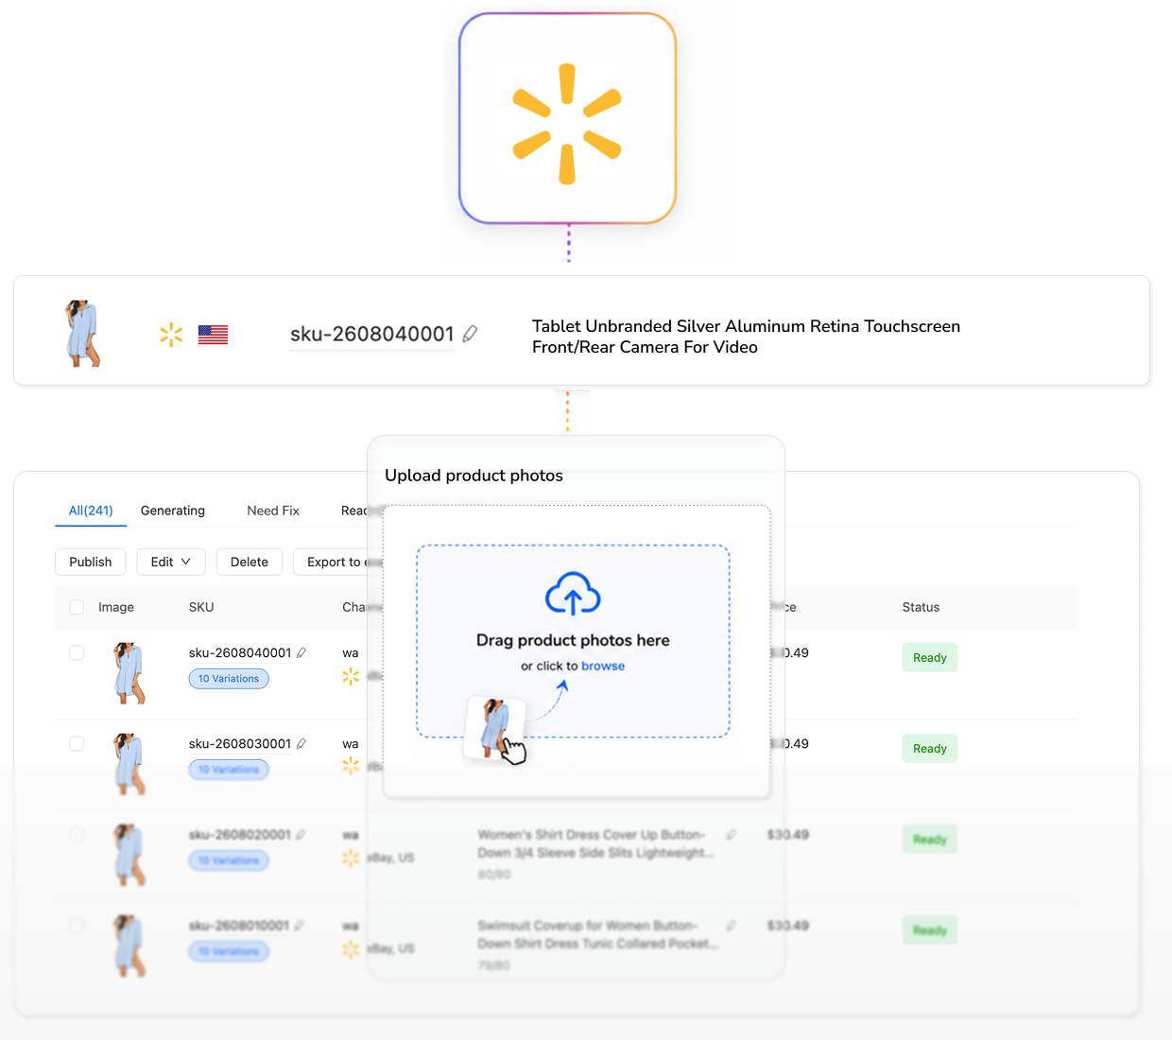Switch to the Generating tab

173,511
